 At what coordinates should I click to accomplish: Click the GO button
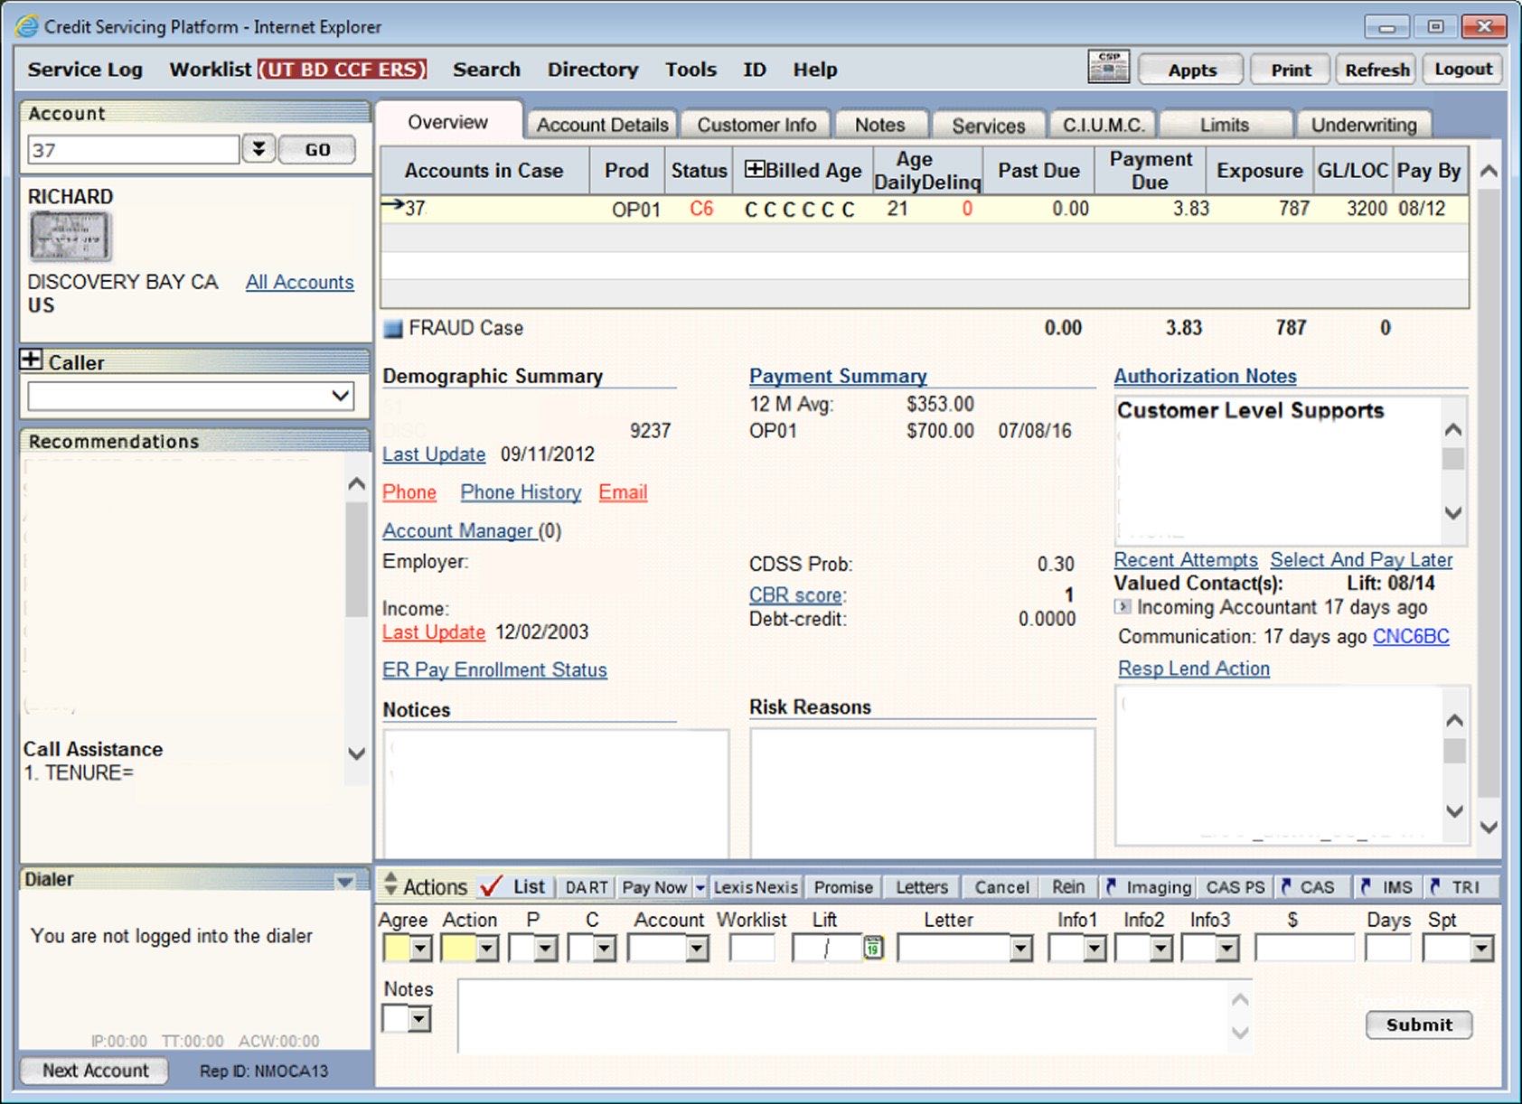pyautogui.click(x=317, y=149)
